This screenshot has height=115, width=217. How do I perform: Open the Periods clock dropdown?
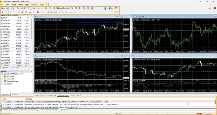click(111, 8)
